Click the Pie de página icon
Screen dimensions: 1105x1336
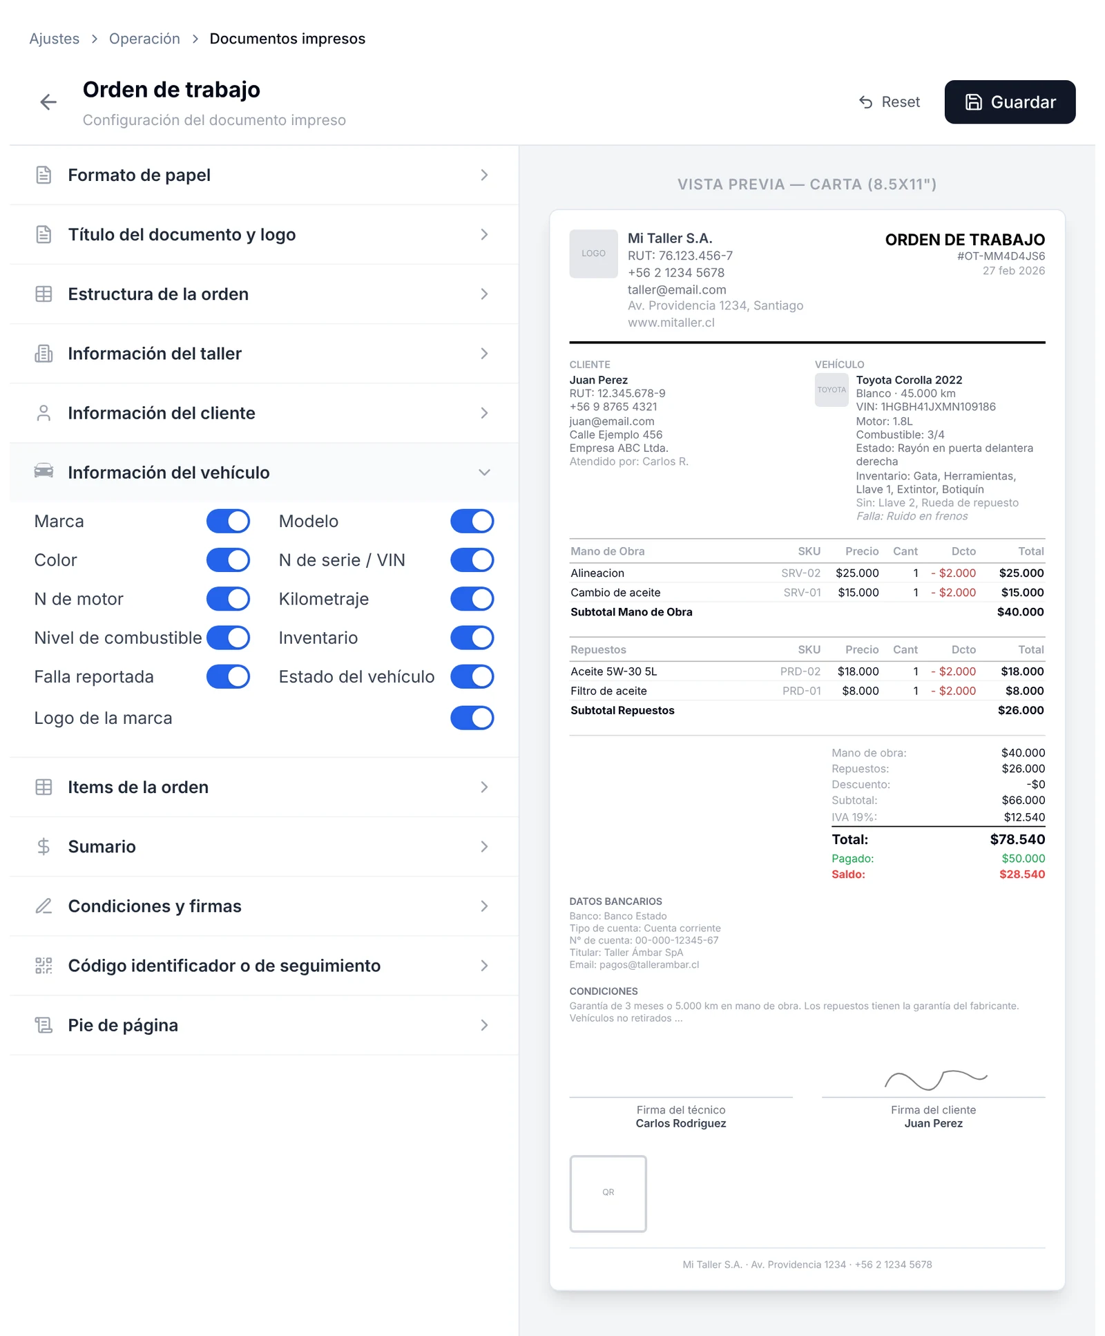44,1024
